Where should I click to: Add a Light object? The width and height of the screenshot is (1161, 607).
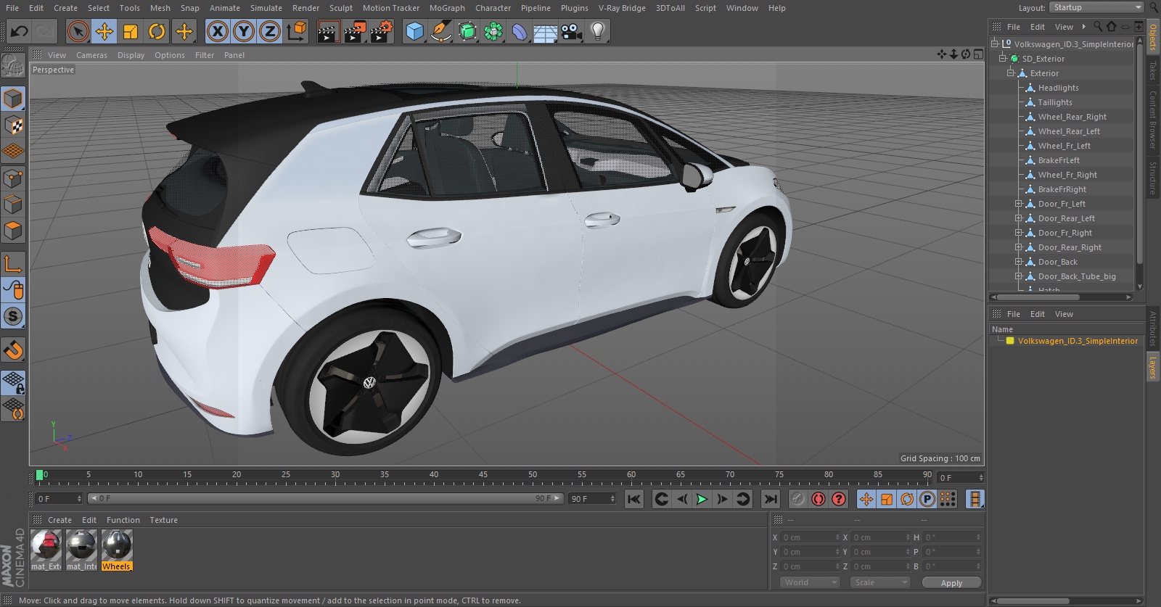click(597, 31)
